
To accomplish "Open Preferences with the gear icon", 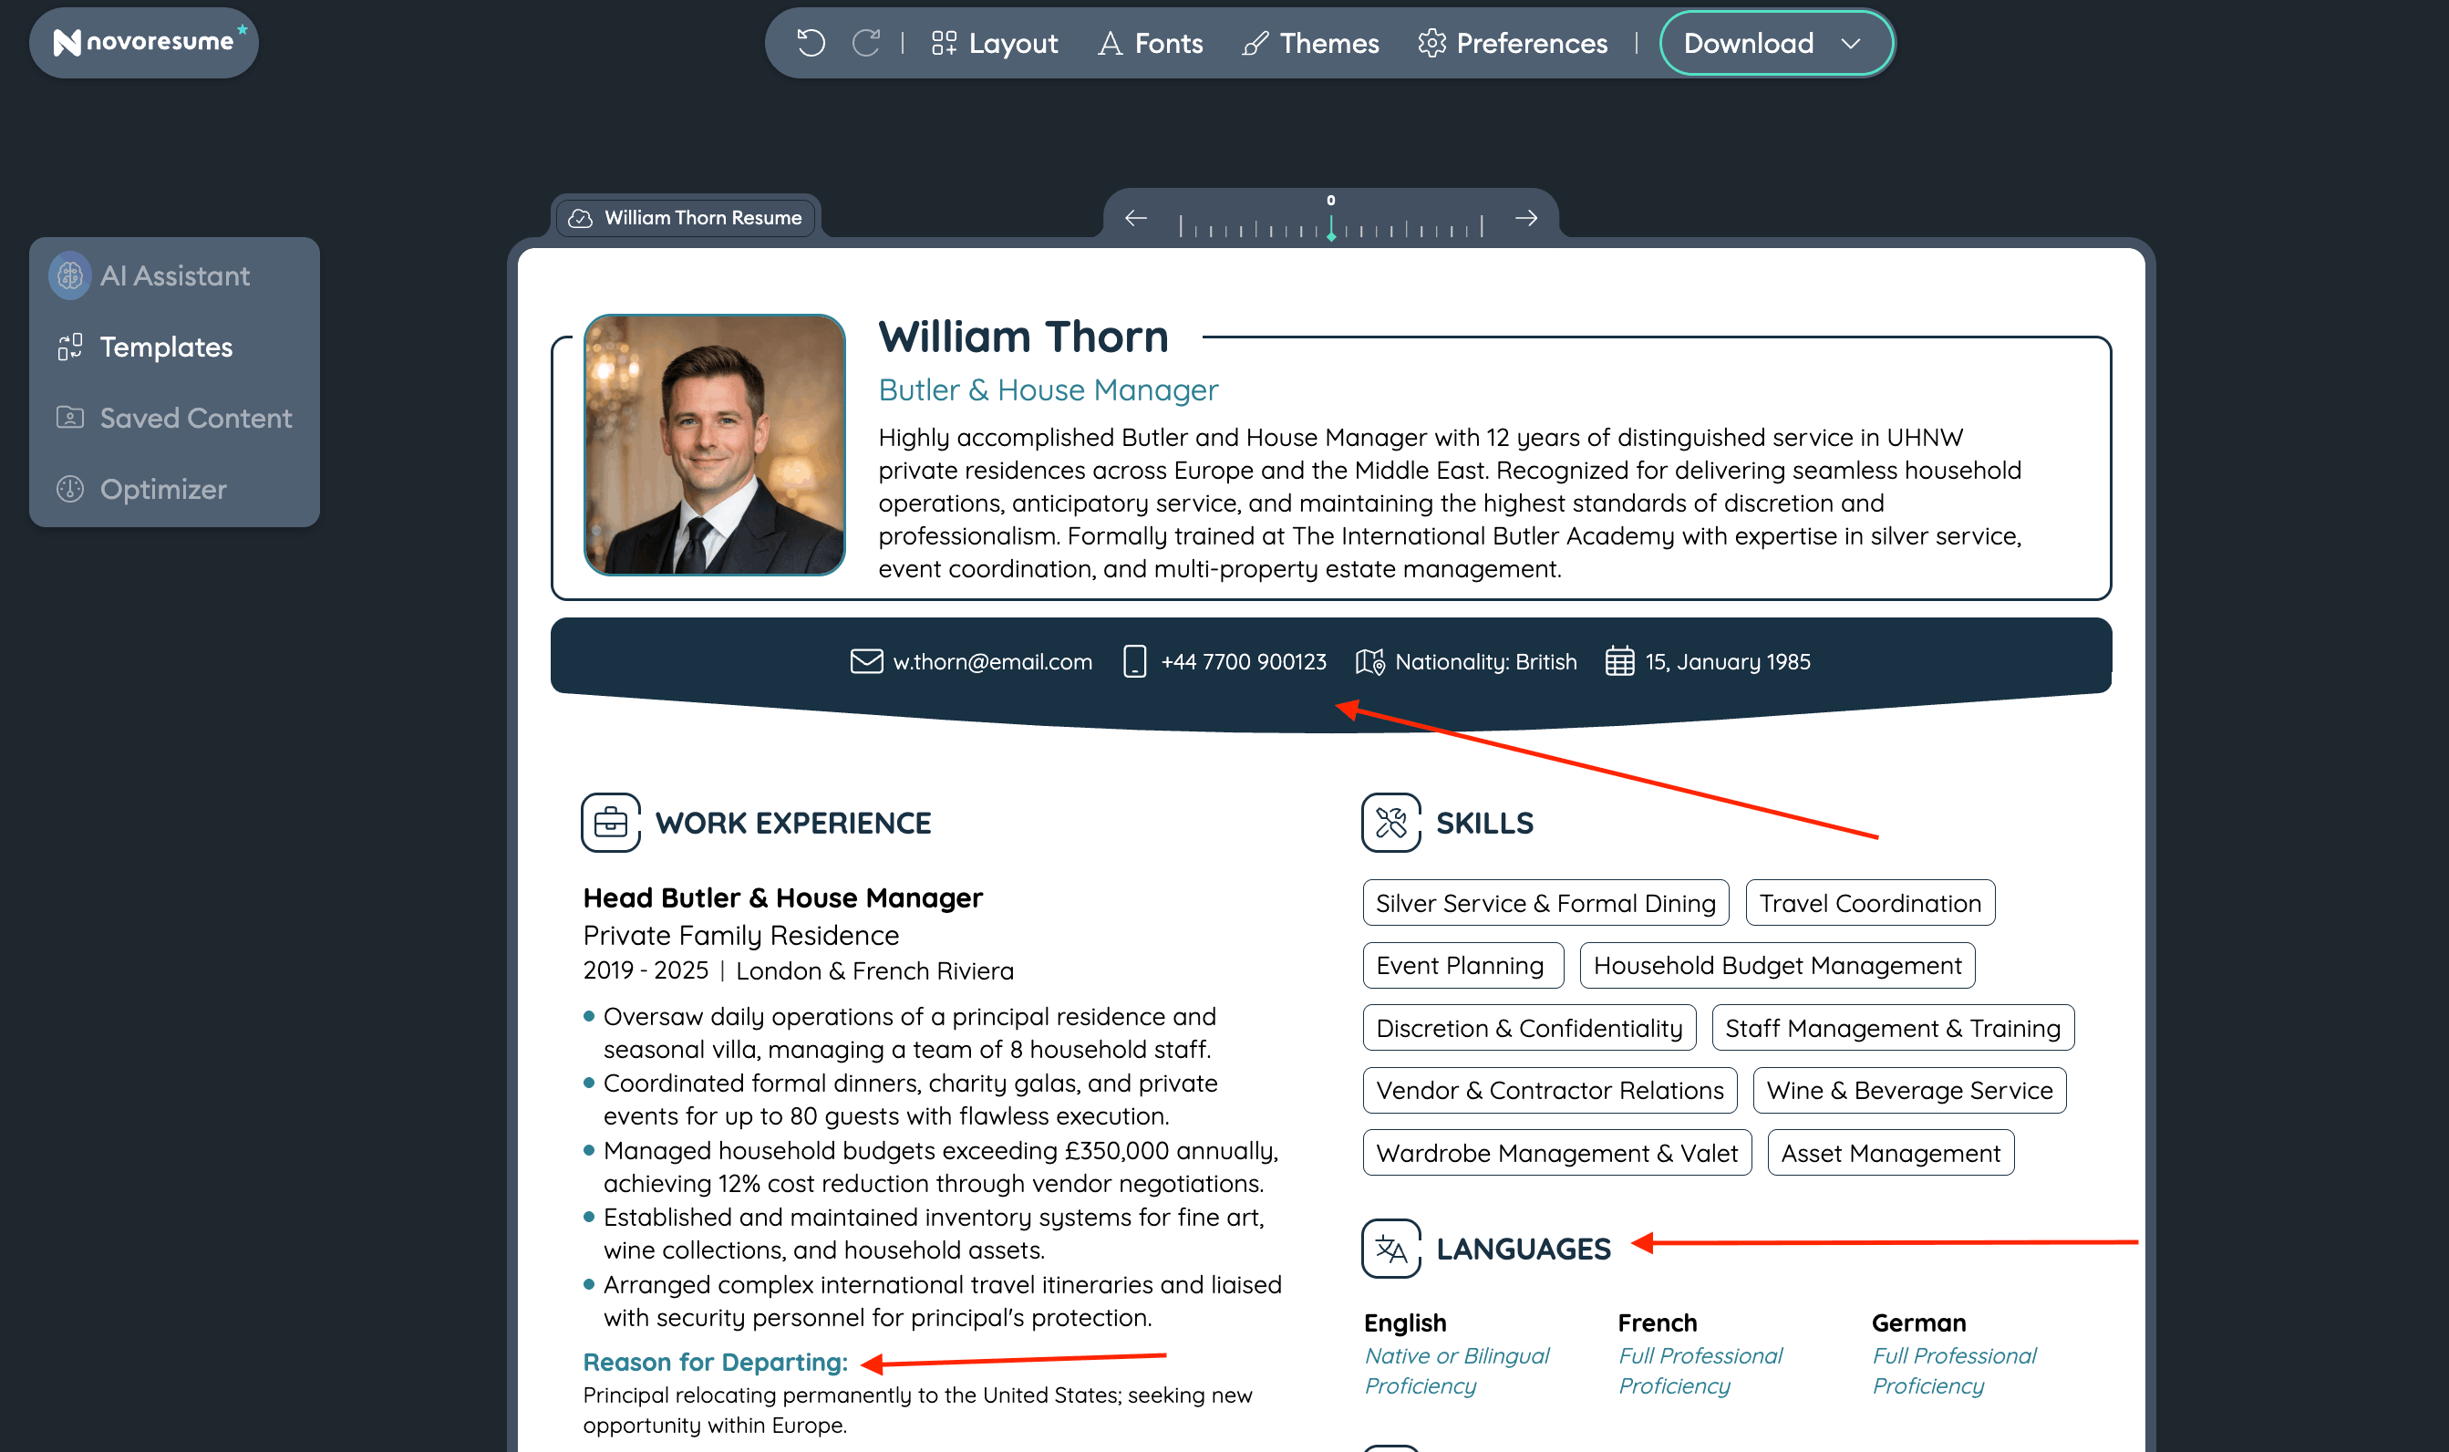I will 1512,43.
